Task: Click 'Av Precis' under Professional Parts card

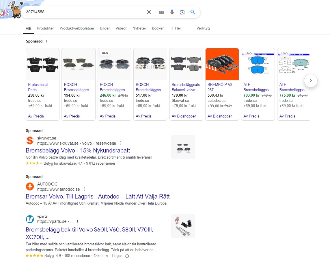Action: point(36,116)
